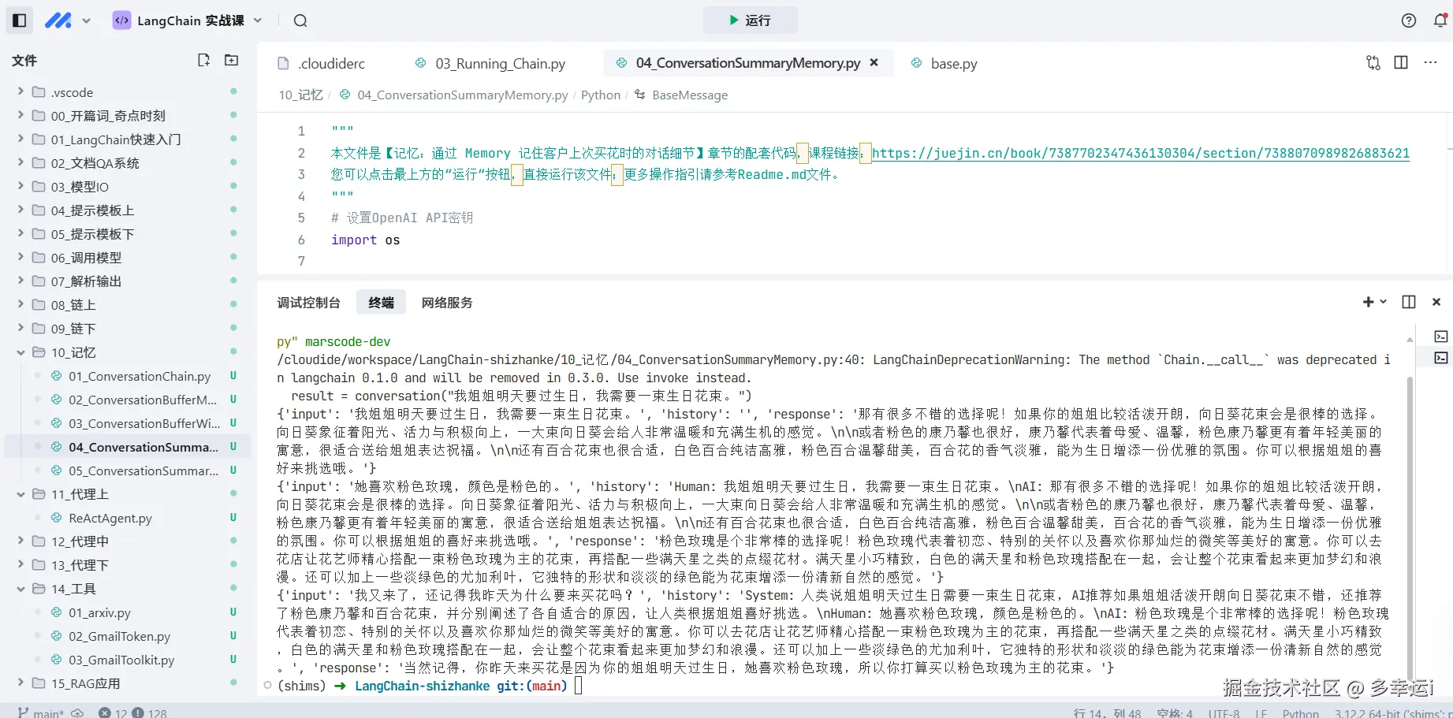
Task: Toggle the left sidebar layout panel
Action: pos(19,20)
